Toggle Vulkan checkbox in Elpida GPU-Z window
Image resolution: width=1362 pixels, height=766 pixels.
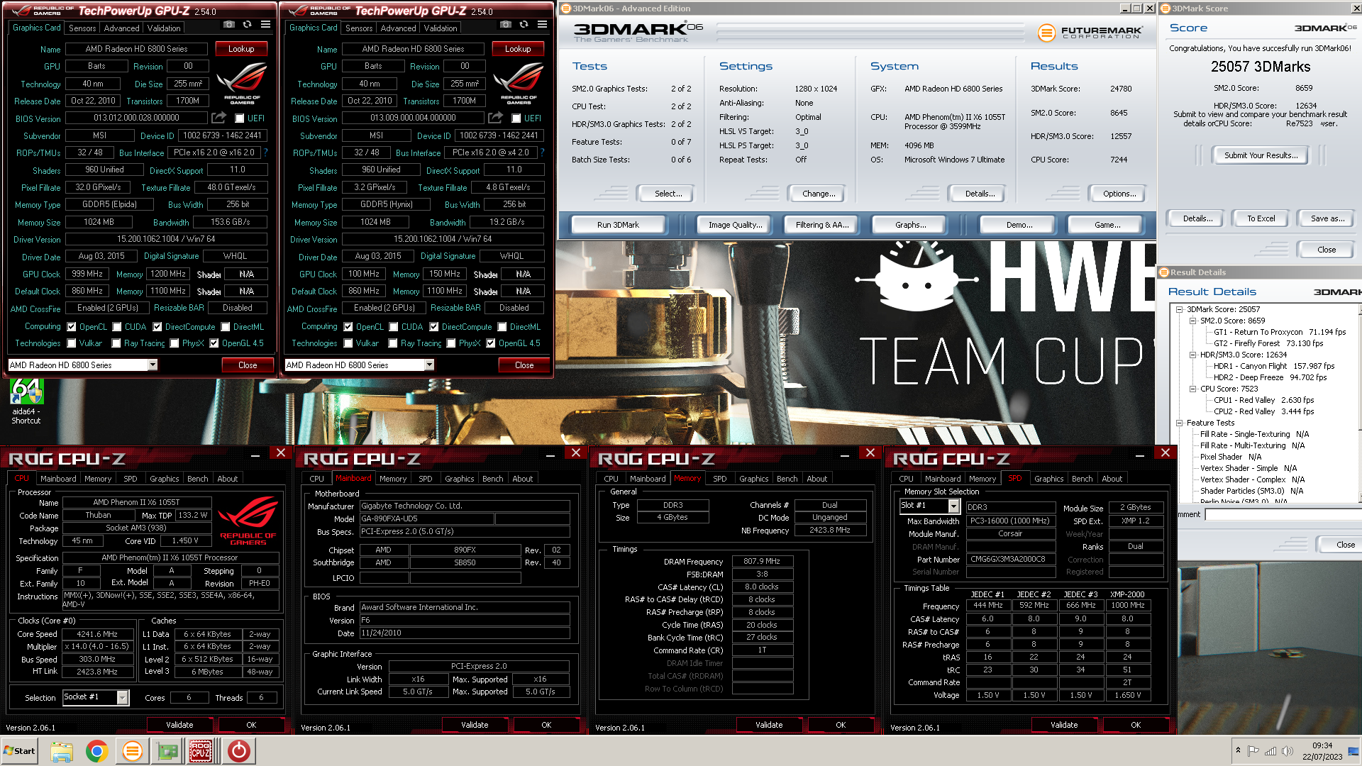[72, 343]
